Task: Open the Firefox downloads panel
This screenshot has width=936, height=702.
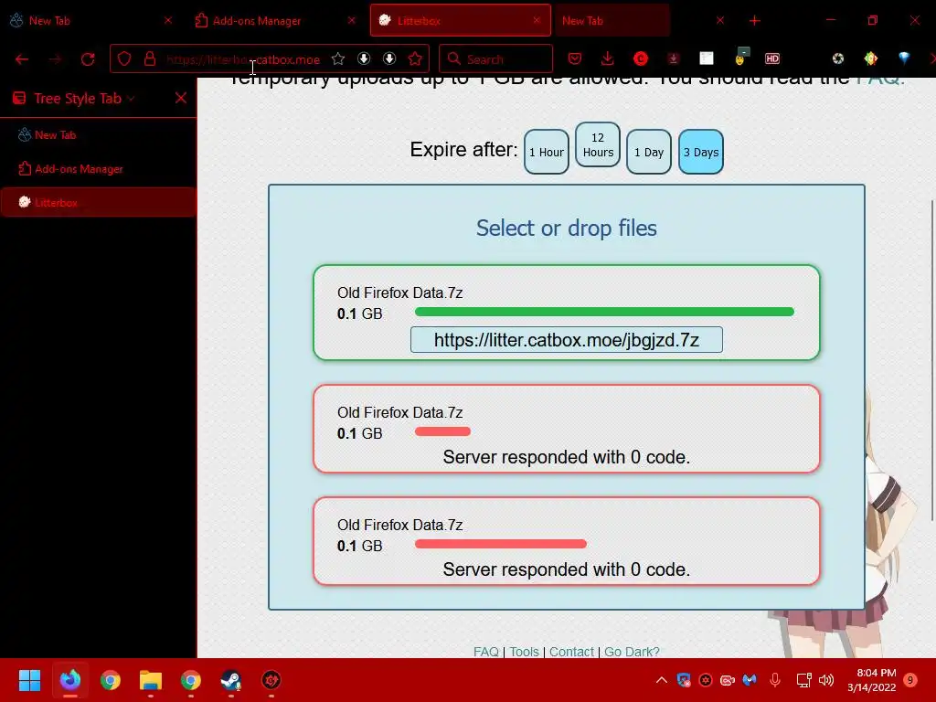Action: click(x=608, y=58)
